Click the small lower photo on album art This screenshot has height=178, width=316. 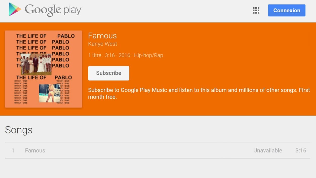50,93
